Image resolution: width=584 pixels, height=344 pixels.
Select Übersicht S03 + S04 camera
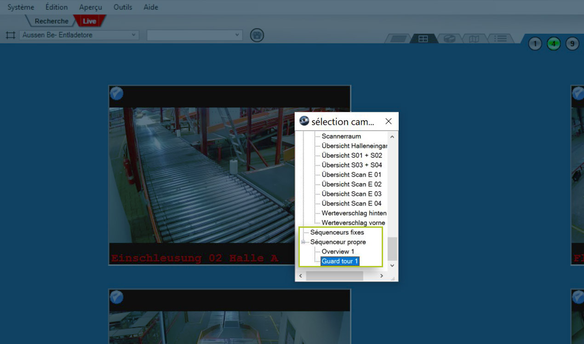coord(352,165)
